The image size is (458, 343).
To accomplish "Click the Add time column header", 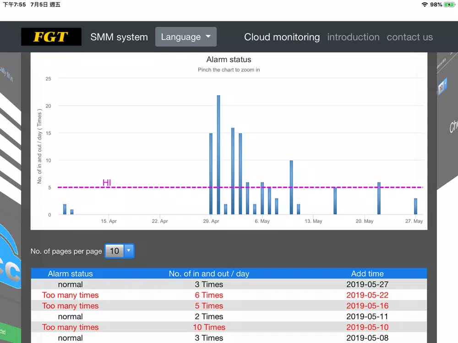I will [x=367, y=273].
